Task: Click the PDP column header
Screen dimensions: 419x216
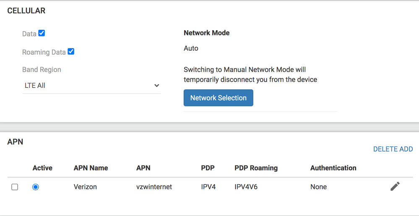Action: (208, 168)
